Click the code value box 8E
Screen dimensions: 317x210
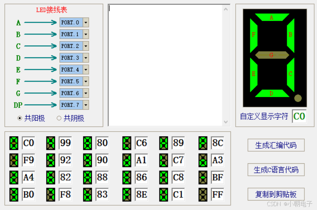pos(141,194)
